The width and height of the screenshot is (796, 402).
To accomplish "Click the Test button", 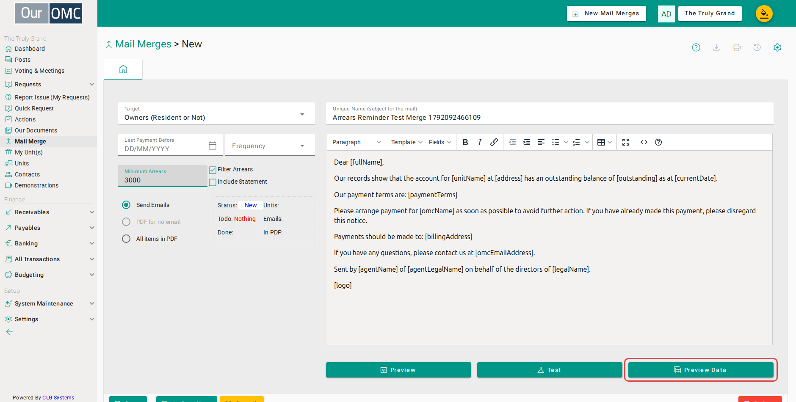I will pyautogui.click(x=550, y=370).
